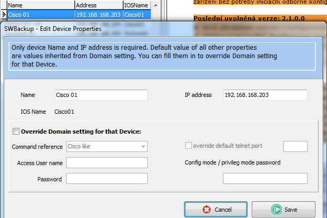Screen dimensions: 327x218
Task: Click the privileg mode password field
Action: (x=265, y=179)
